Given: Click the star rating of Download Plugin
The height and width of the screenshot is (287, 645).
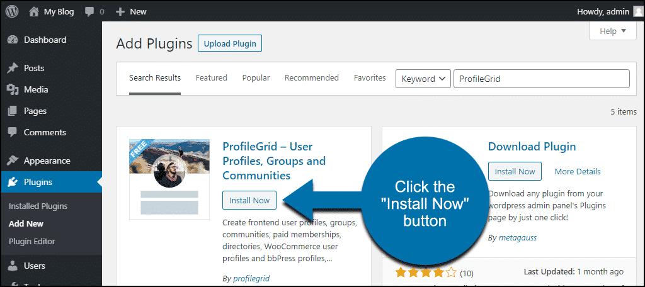Looking at the screenshot, I should click(x=426, y=273).
